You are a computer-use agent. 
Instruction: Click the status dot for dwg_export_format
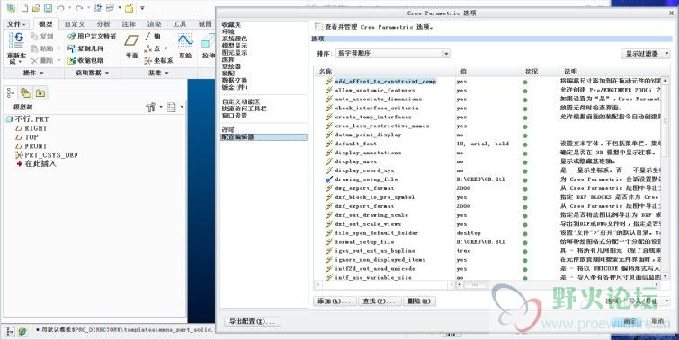[525, 188]
